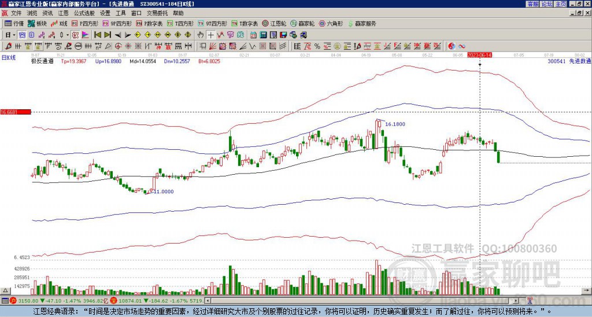The image size is (592, 317).
Task: Open the calculator icon
Action: [264, 35]
